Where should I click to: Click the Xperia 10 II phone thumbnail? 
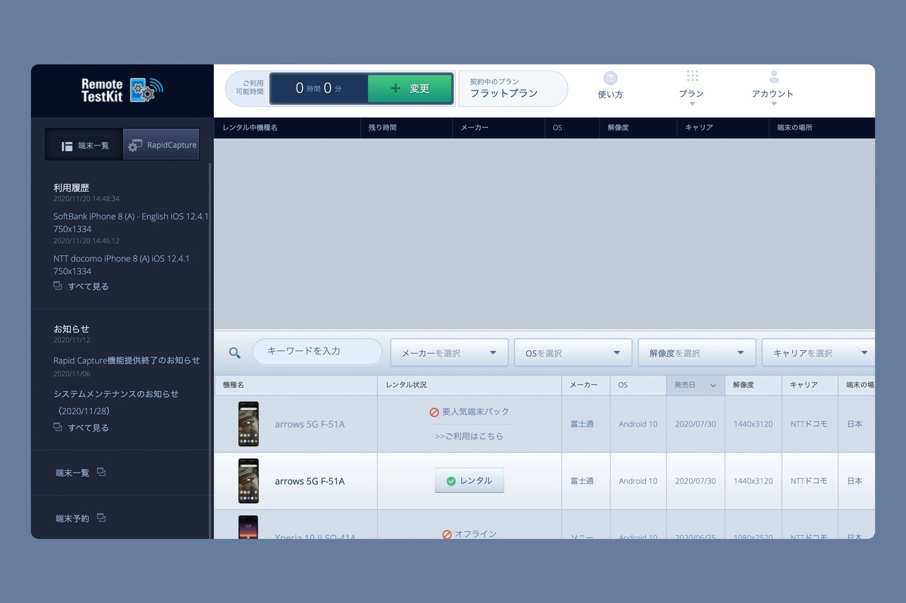[x=248, y=527]
